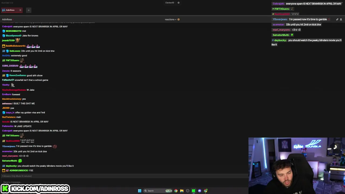The image size is (345, 194).
Task: Open SalvatorMulti's username in the top-right overlay
Action: (281, 35)
